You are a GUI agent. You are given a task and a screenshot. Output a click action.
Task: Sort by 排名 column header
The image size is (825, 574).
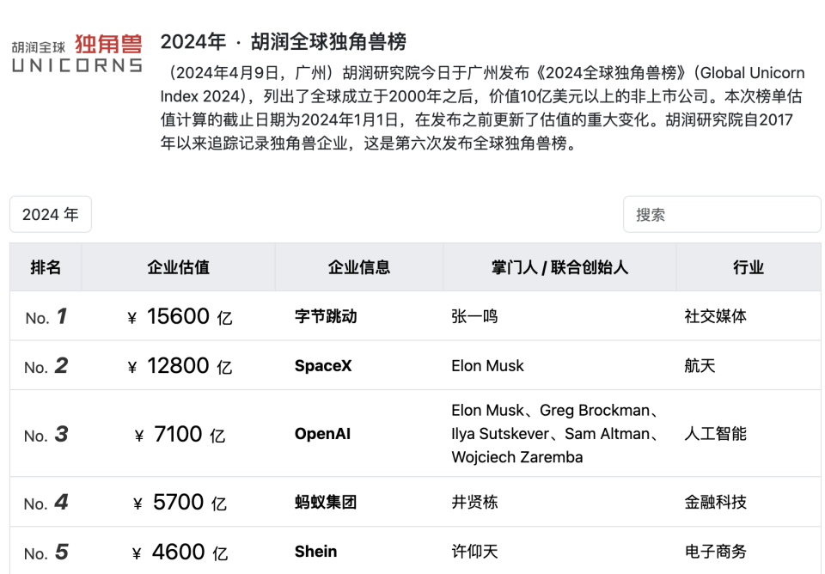coord(46,267)
